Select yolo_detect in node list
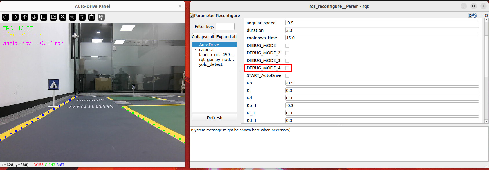This screenshot has height=170, width=489. [x=211, y=64]
